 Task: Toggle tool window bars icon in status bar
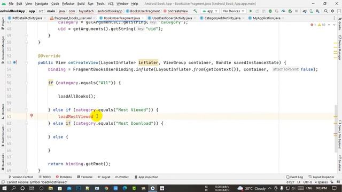tap(3, 182)
